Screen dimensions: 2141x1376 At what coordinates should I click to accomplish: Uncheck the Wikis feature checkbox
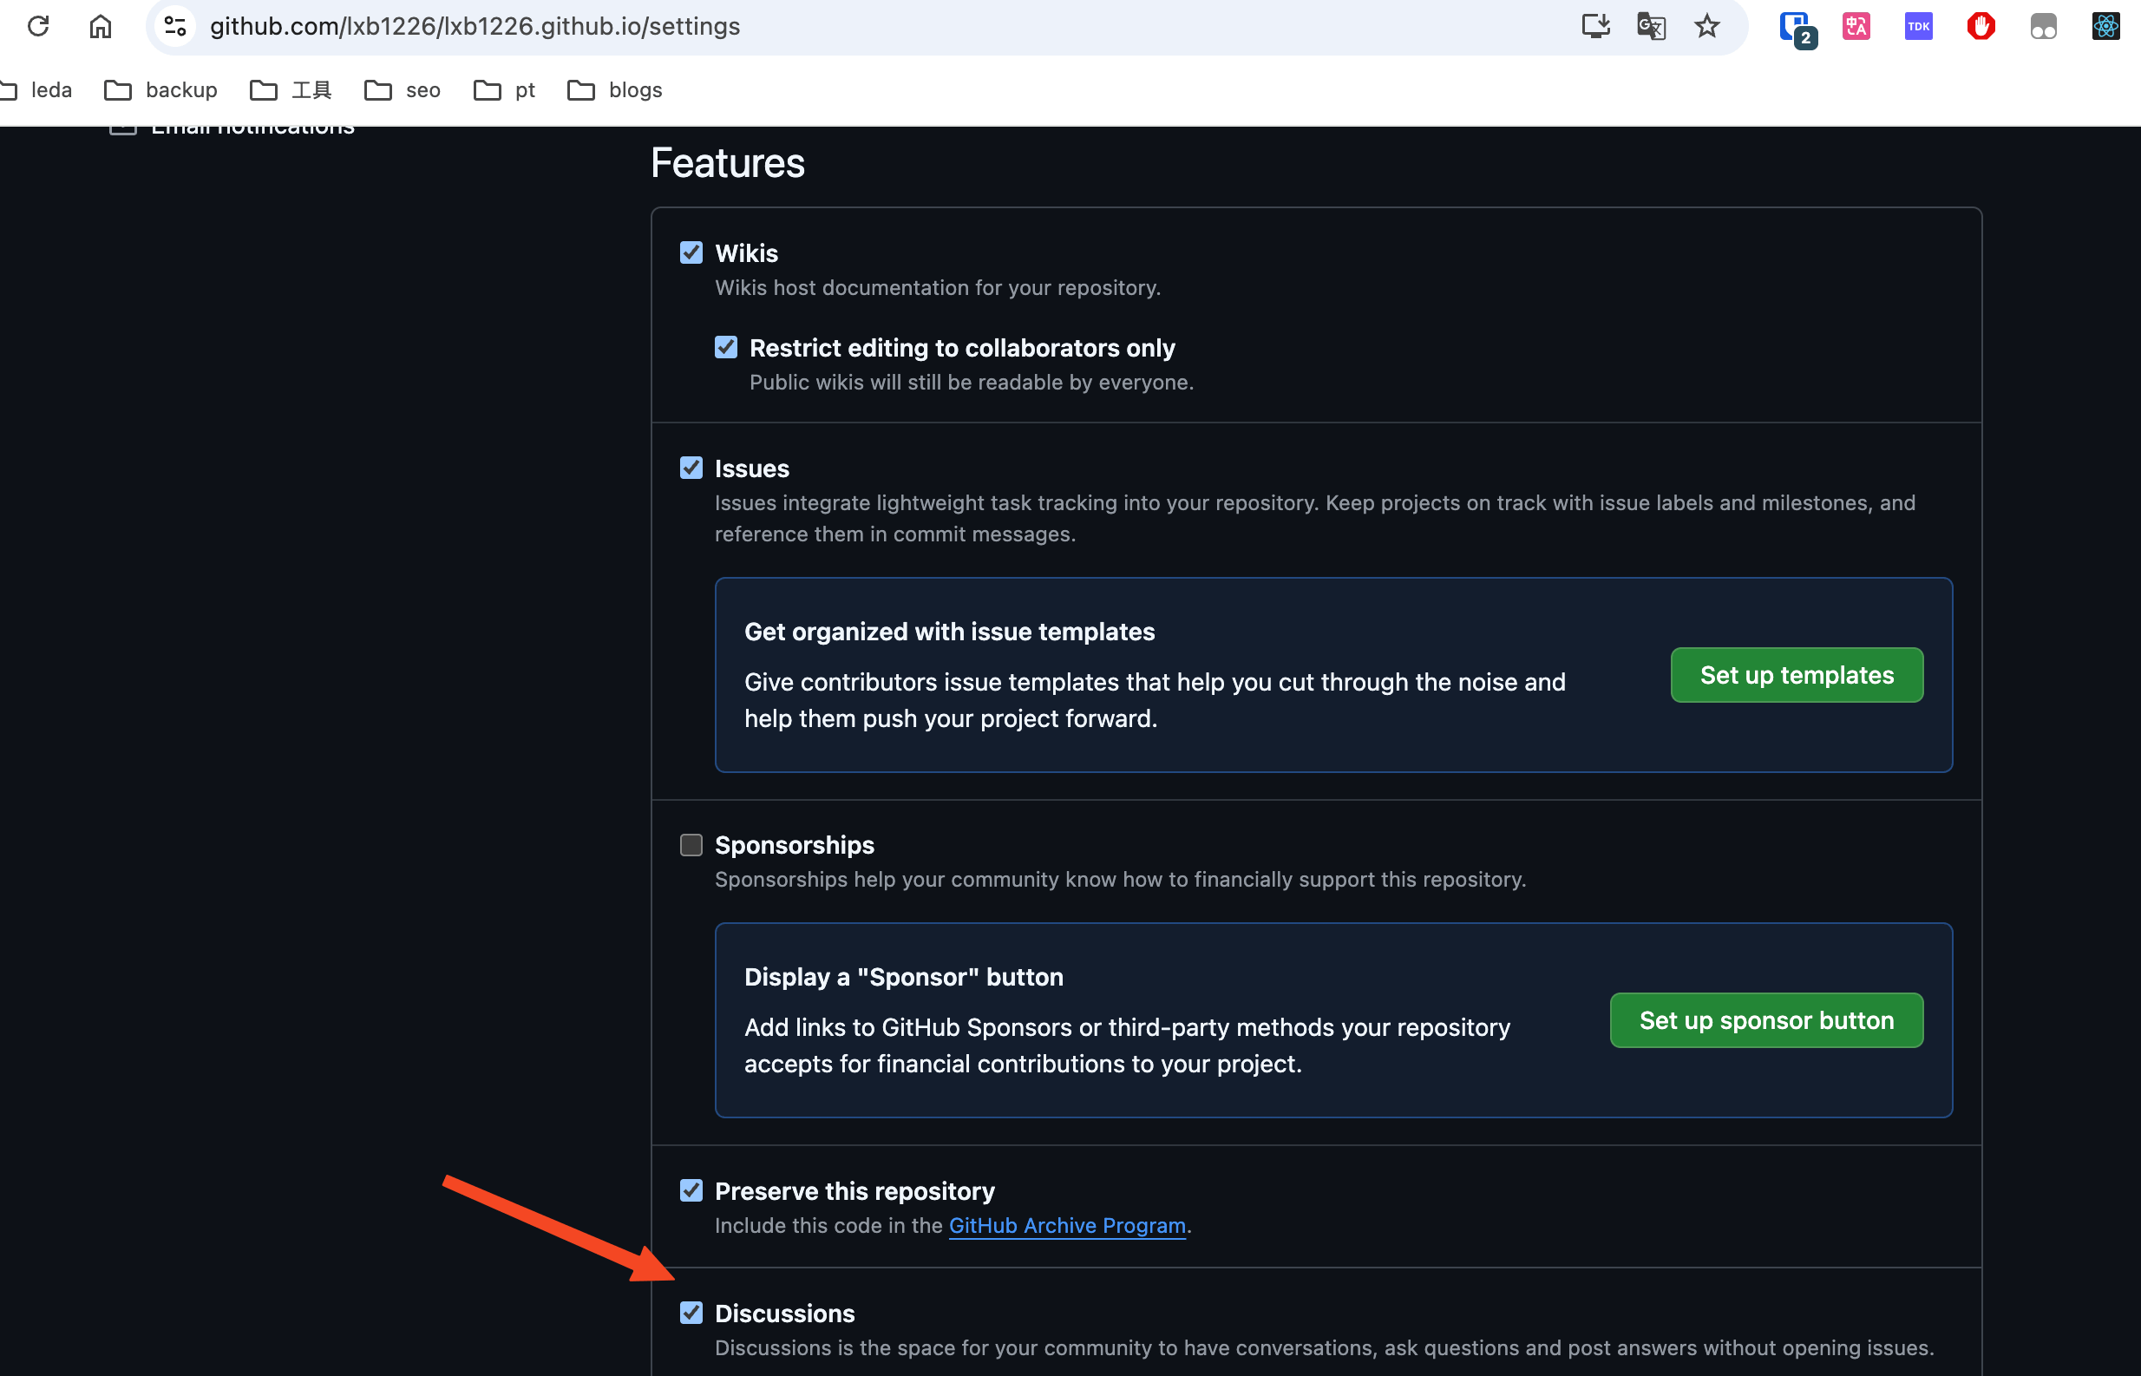[x=691, y=252]
